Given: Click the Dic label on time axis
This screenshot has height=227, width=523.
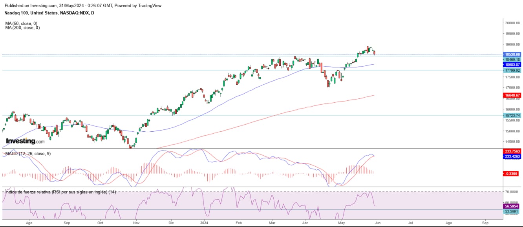Looking at the screenshot, I should [x=171, y=223].
